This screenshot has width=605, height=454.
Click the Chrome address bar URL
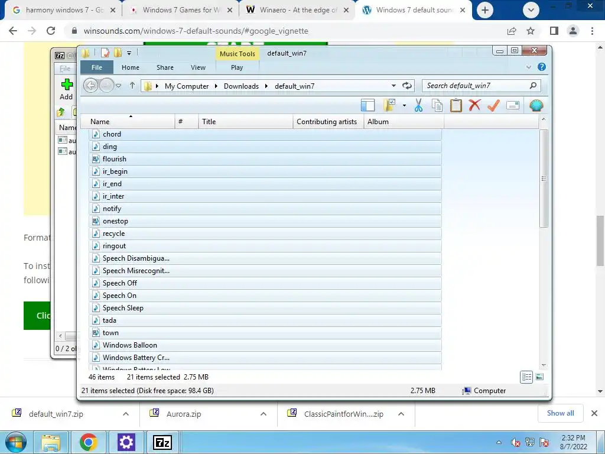coord(196,31)
